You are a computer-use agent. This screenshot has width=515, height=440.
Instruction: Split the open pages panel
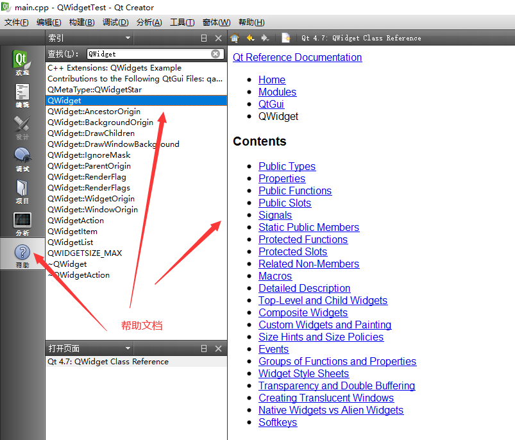(204, 349)
